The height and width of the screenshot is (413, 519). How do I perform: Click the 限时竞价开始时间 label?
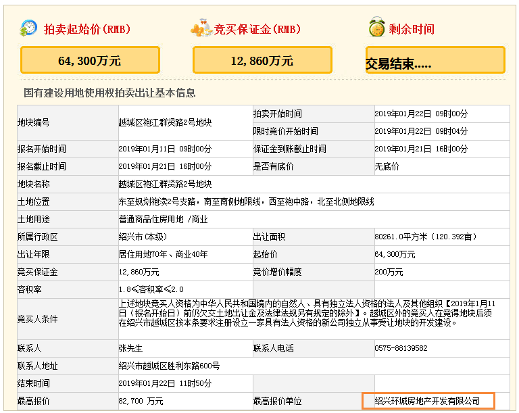[x=285, y=131]
